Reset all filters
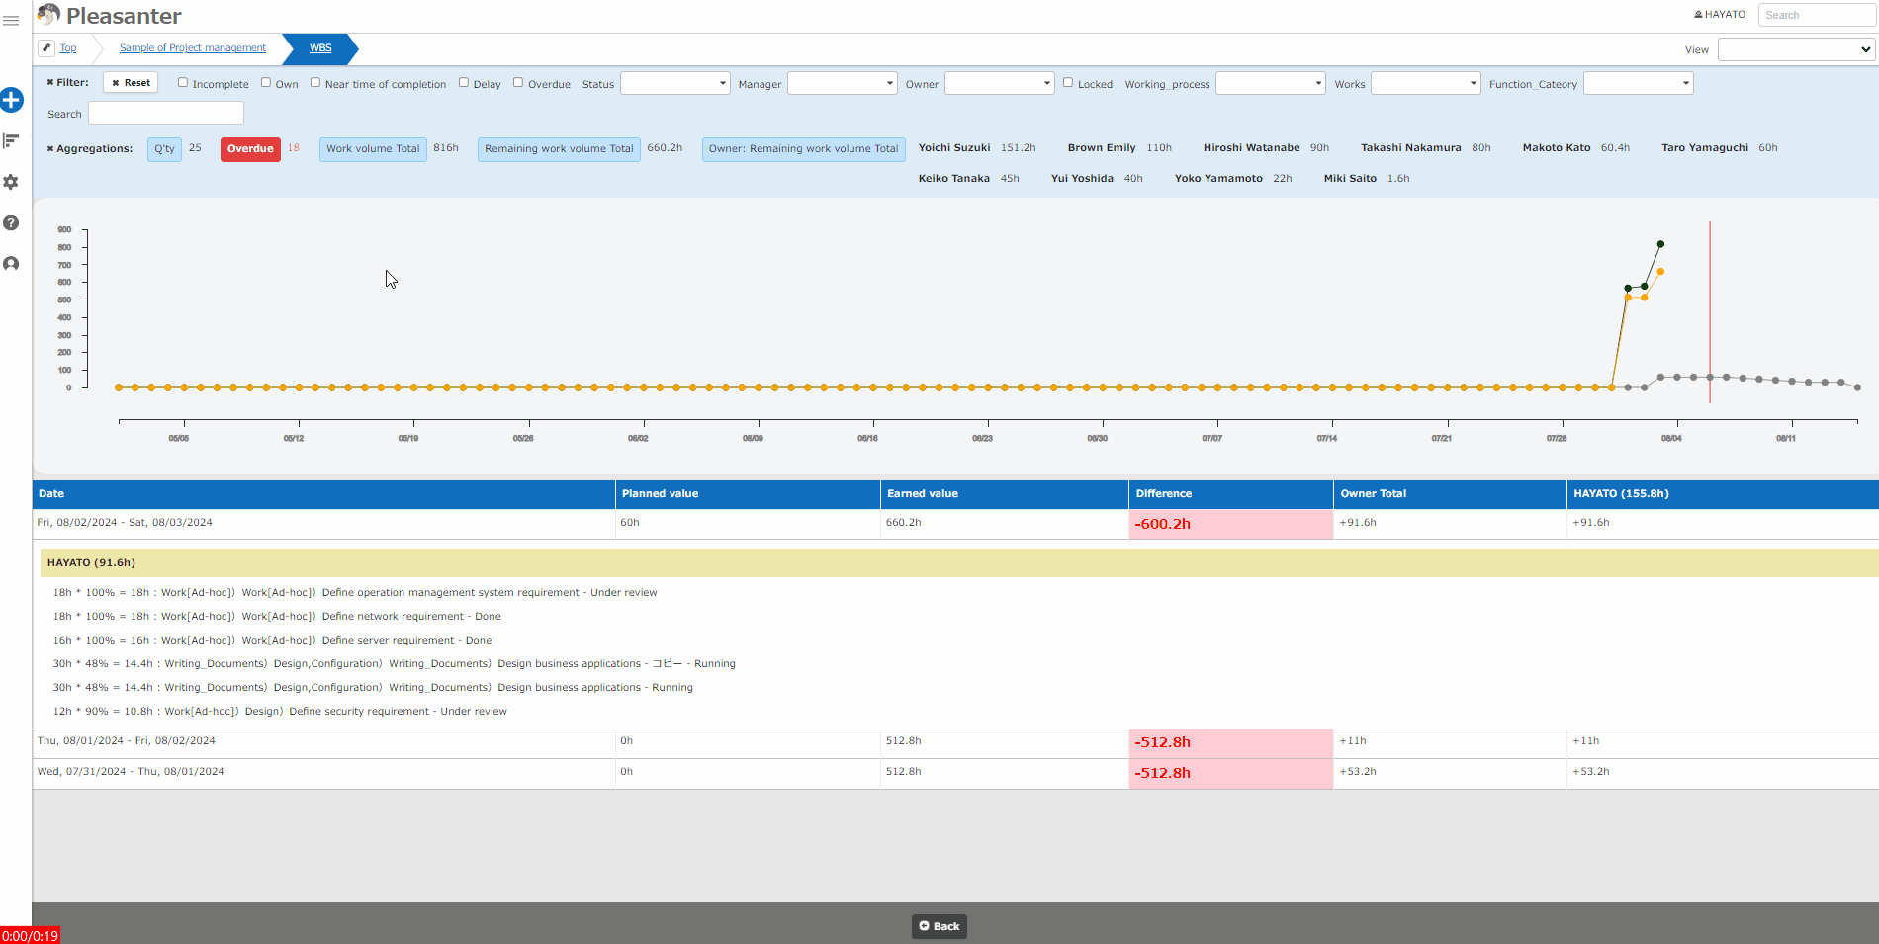This screenshot has height=944, width=1879. [x=131, y=83]
